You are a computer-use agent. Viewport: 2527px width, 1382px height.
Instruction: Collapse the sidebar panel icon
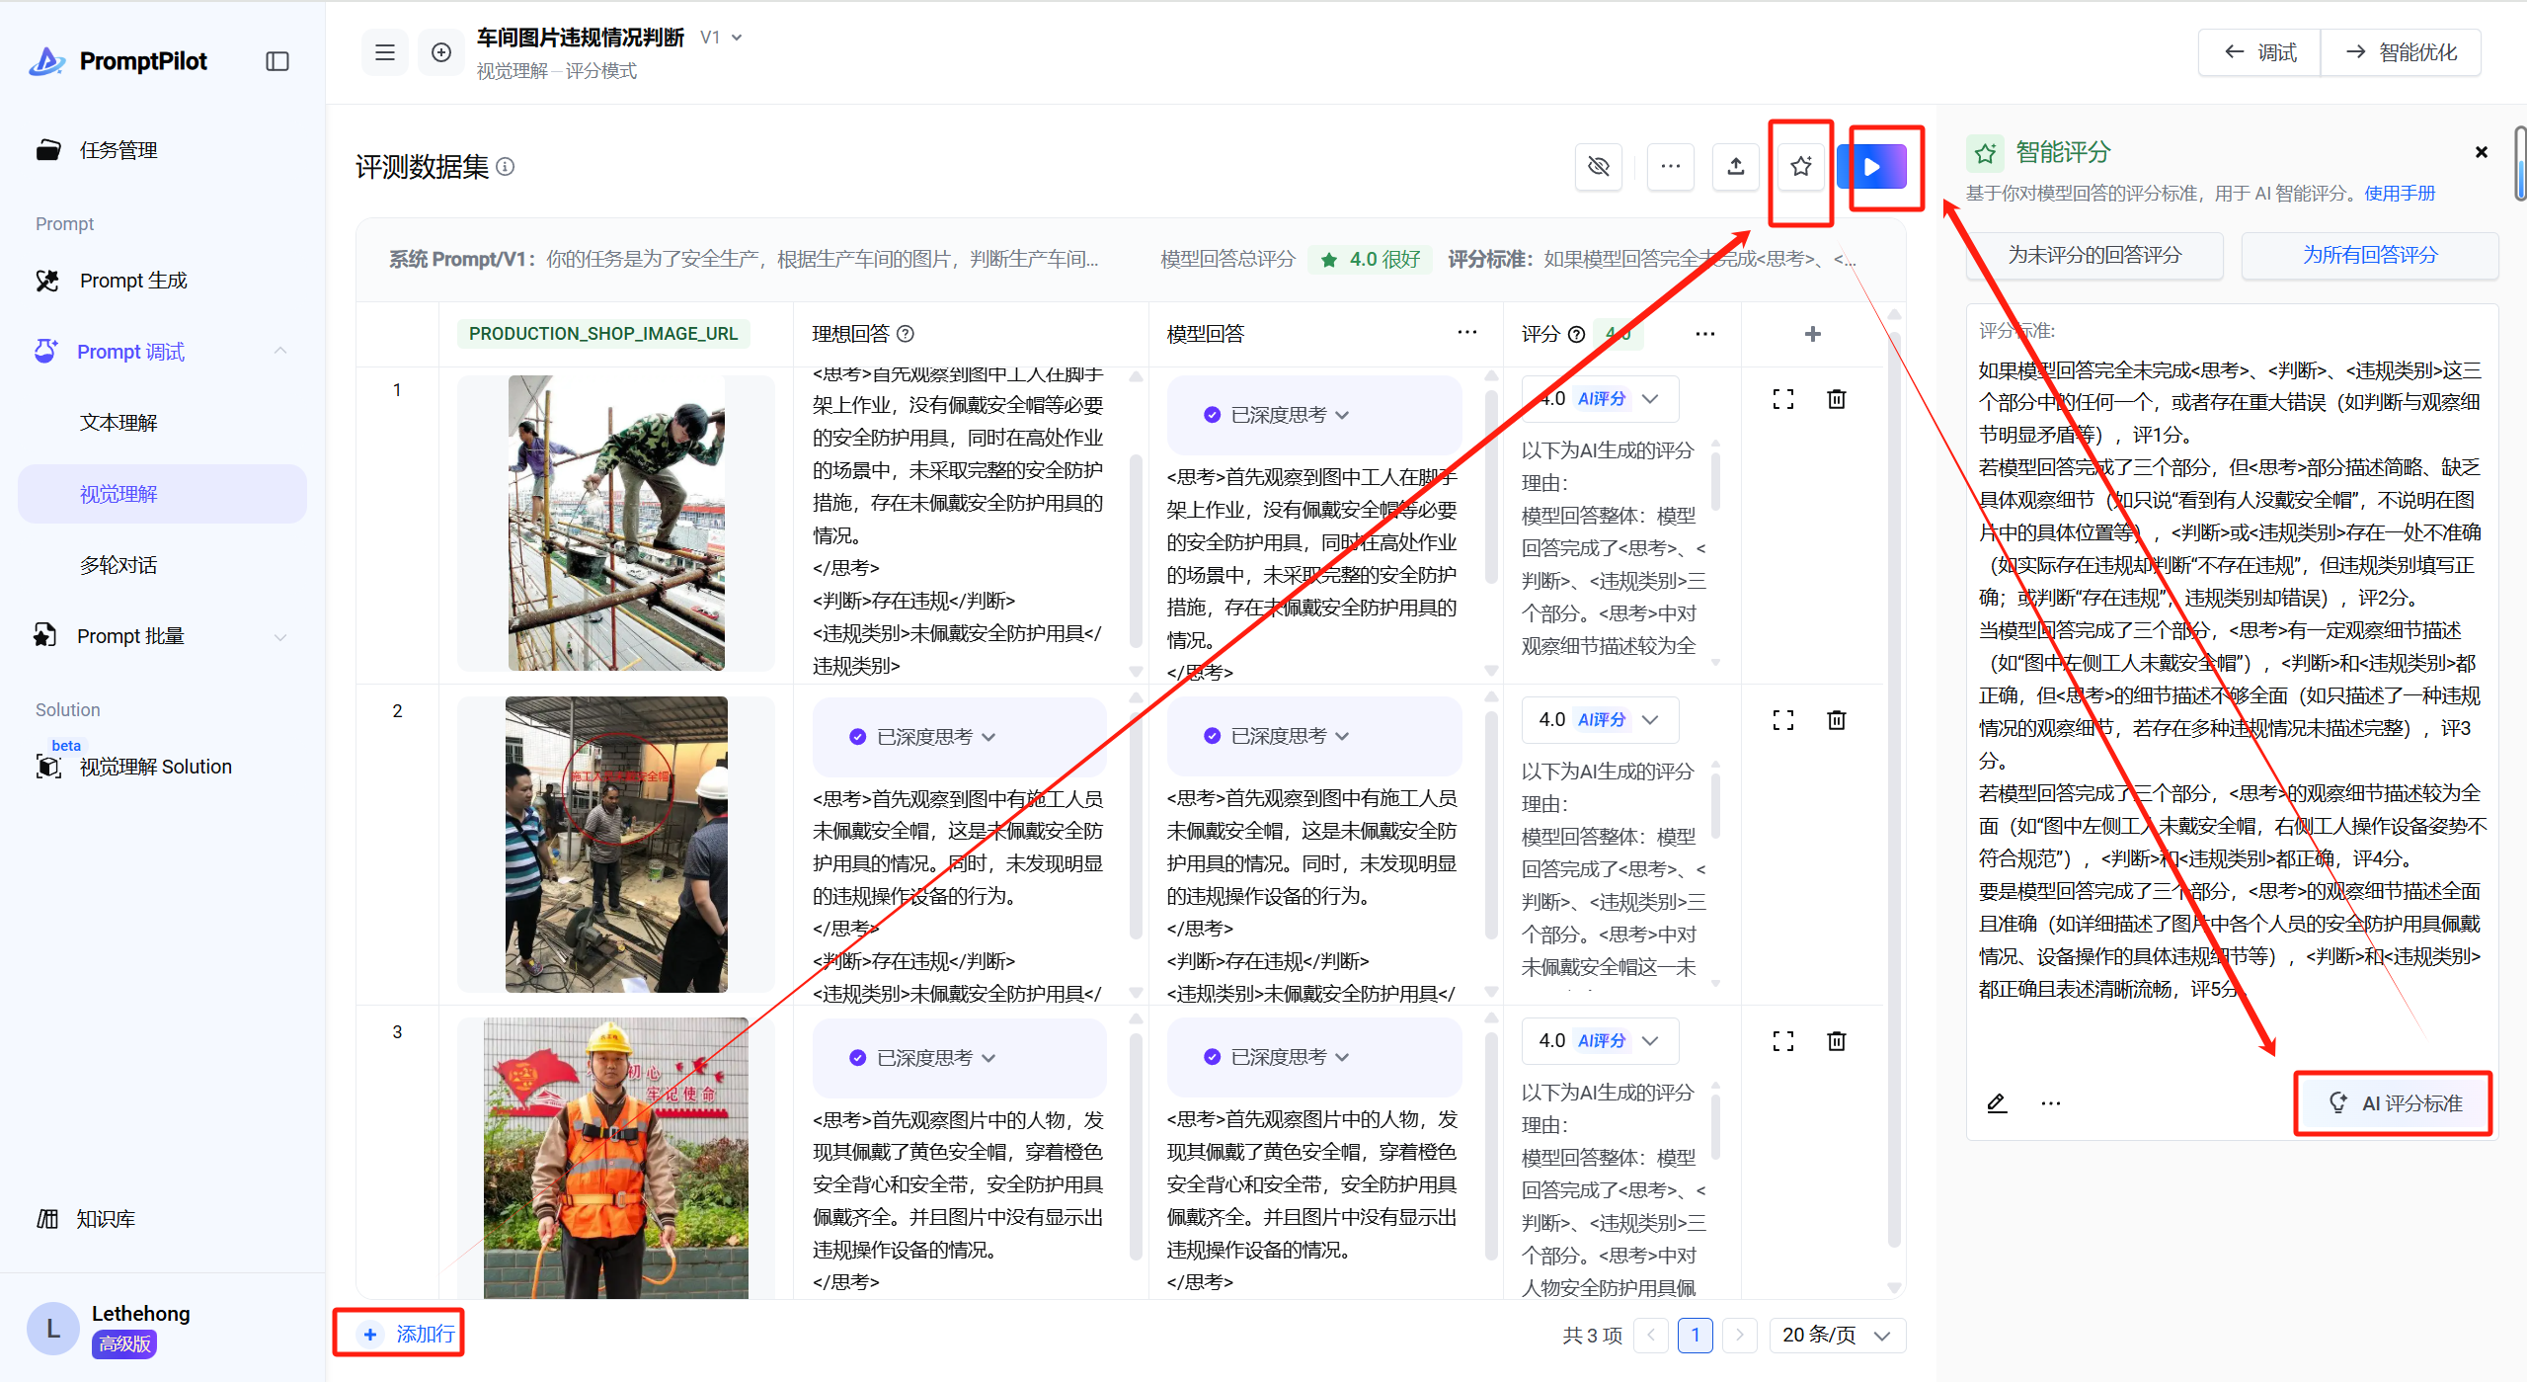277,61
